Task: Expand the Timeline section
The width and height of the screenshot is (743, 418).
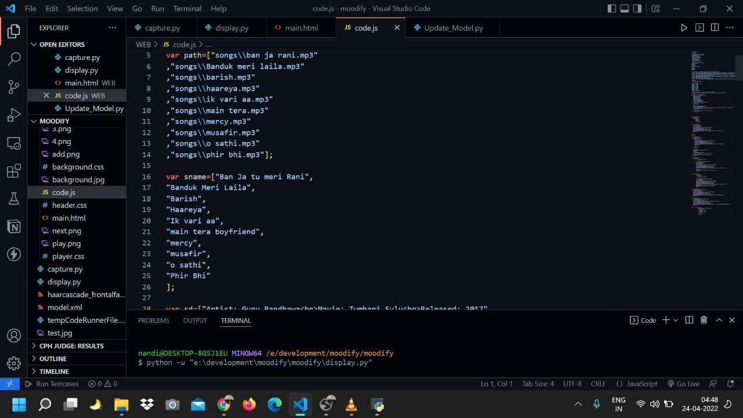Action: (x=77, y=371)
